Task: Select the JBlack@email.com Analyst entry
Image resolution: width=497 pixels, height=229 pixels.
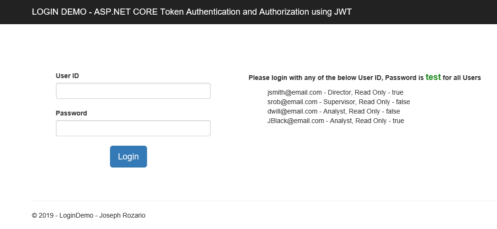Action: [336, 121]
